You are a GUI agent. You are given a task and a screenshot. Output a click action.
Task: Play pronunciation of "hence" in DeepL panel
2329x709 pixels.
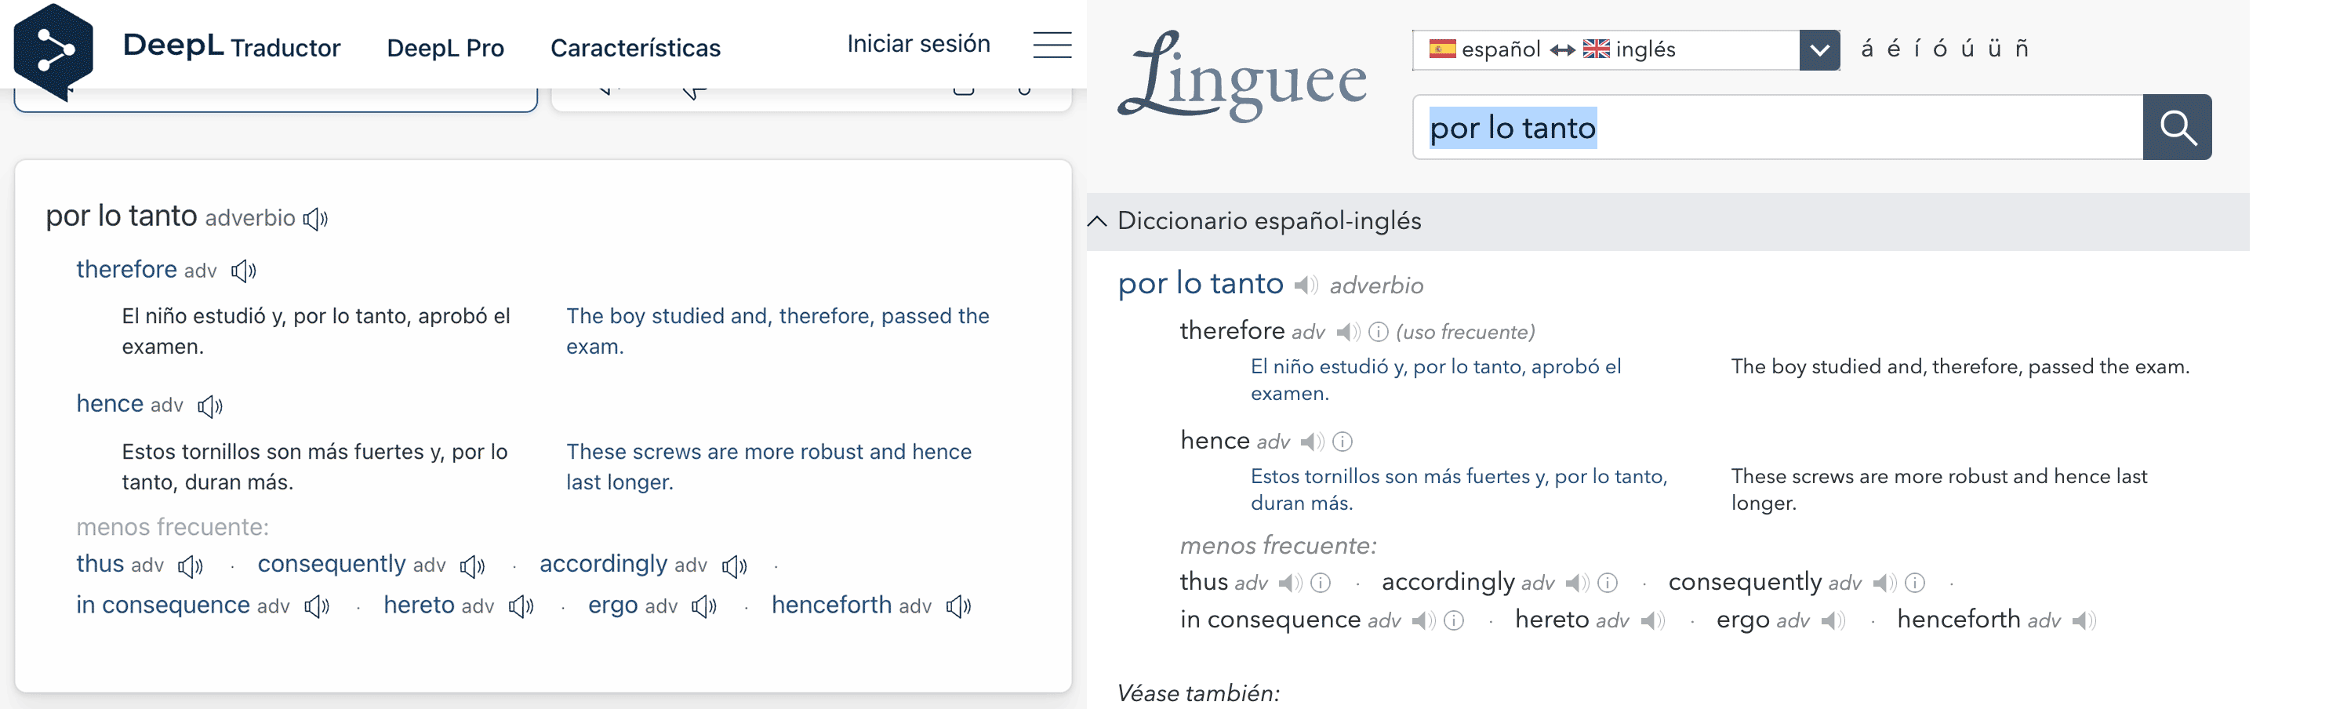pos(209,406)
